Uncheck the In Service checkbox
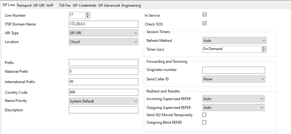 204,15
